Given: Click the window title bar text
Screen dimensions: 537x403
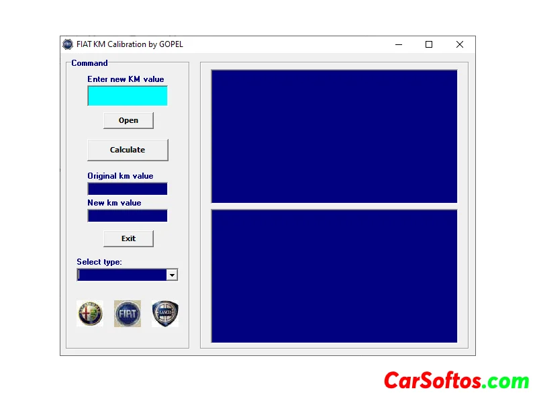Looking at the screenshot, I should coord(130,44).
